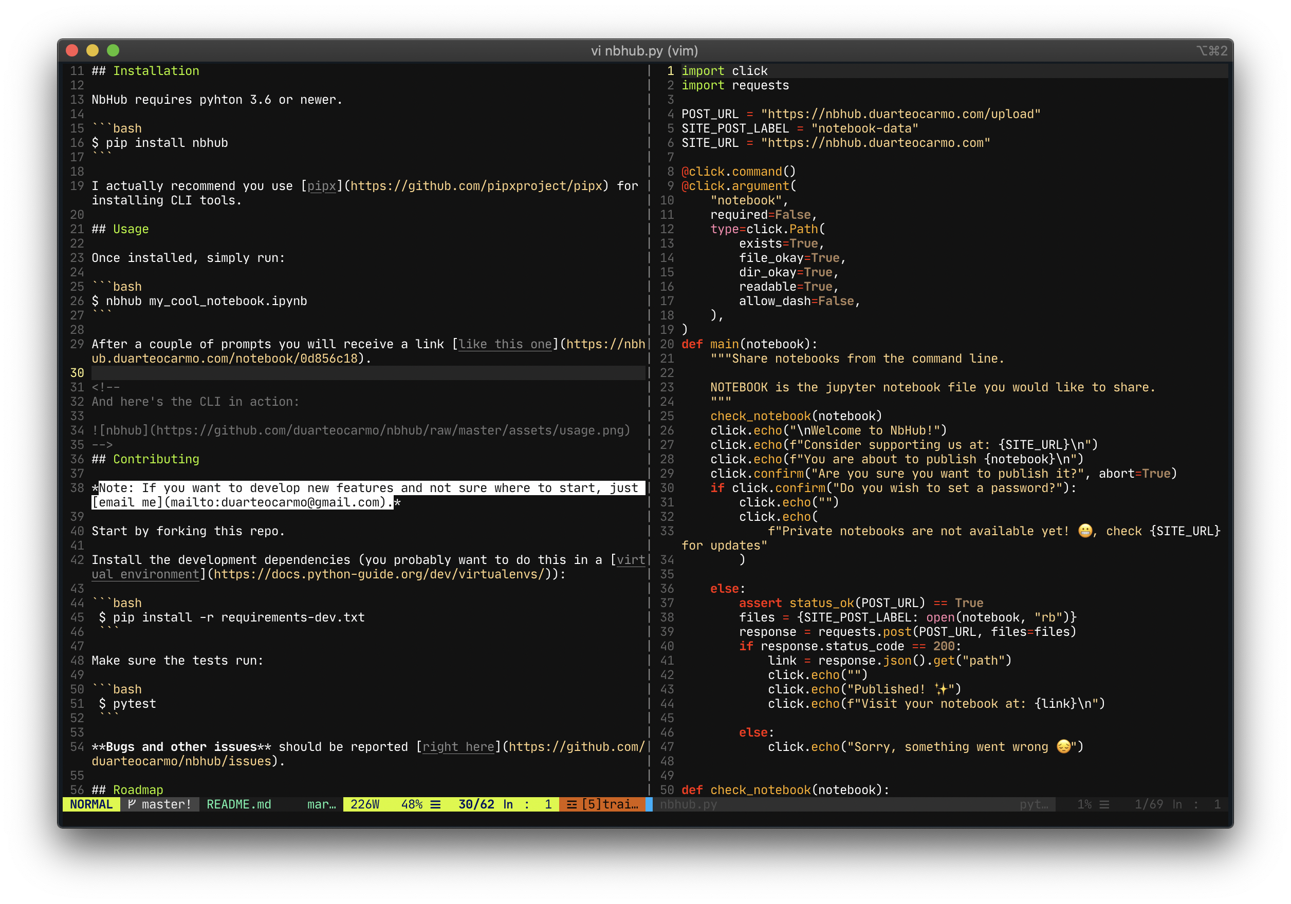Click README.md filename in the status line
The image size is (1291, 904).
point(239,804)
